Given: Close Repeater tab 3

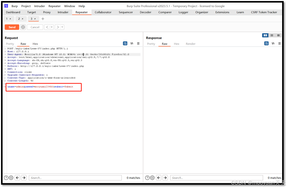Looking at the screenshot, I should point(35,19).
